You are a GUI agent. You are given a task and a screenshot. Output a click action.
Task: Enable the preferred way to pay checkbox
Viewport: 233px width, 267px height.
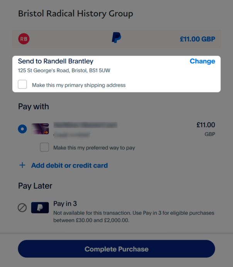(44, 147)
